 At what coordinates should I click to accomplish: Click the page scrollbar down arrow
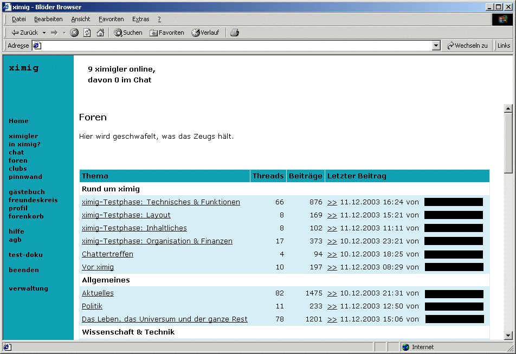tap(508, 335)
